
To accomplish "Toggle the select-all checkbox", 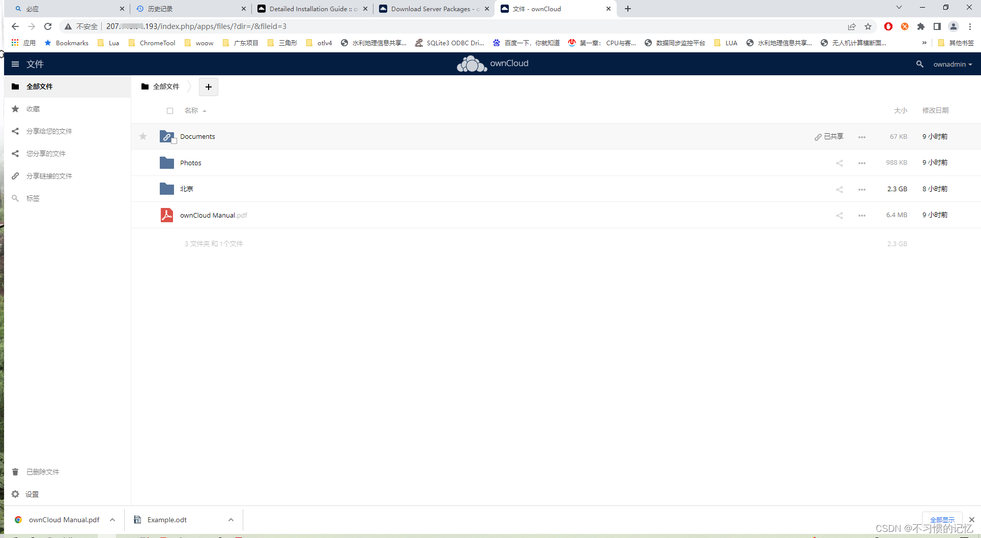I will pos(170,111).
